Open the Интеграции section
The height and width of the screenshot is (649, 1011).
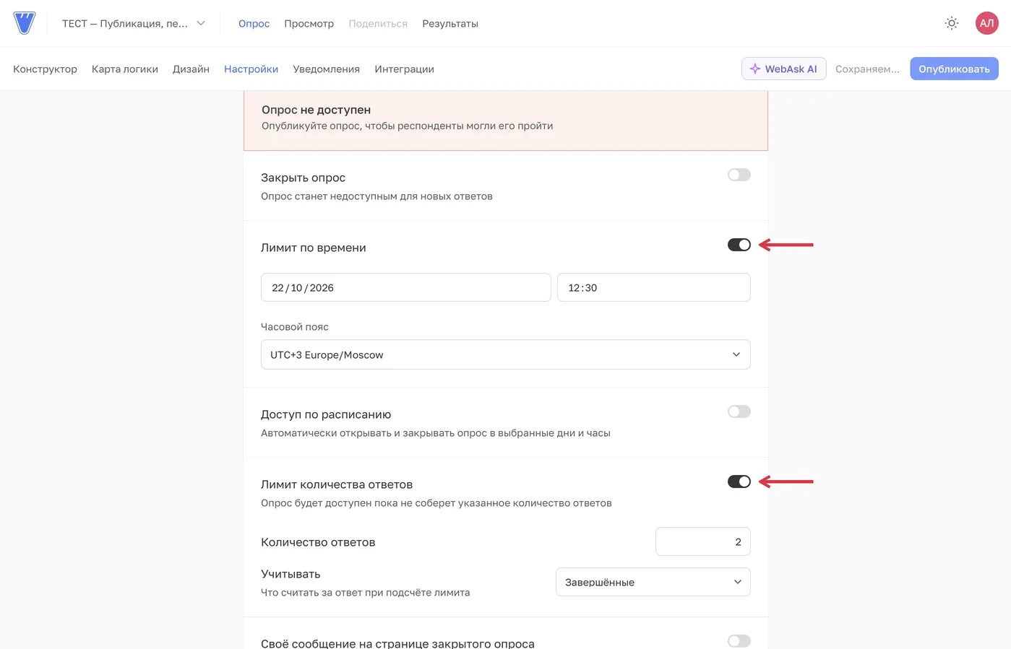click(x=404, y=69)
